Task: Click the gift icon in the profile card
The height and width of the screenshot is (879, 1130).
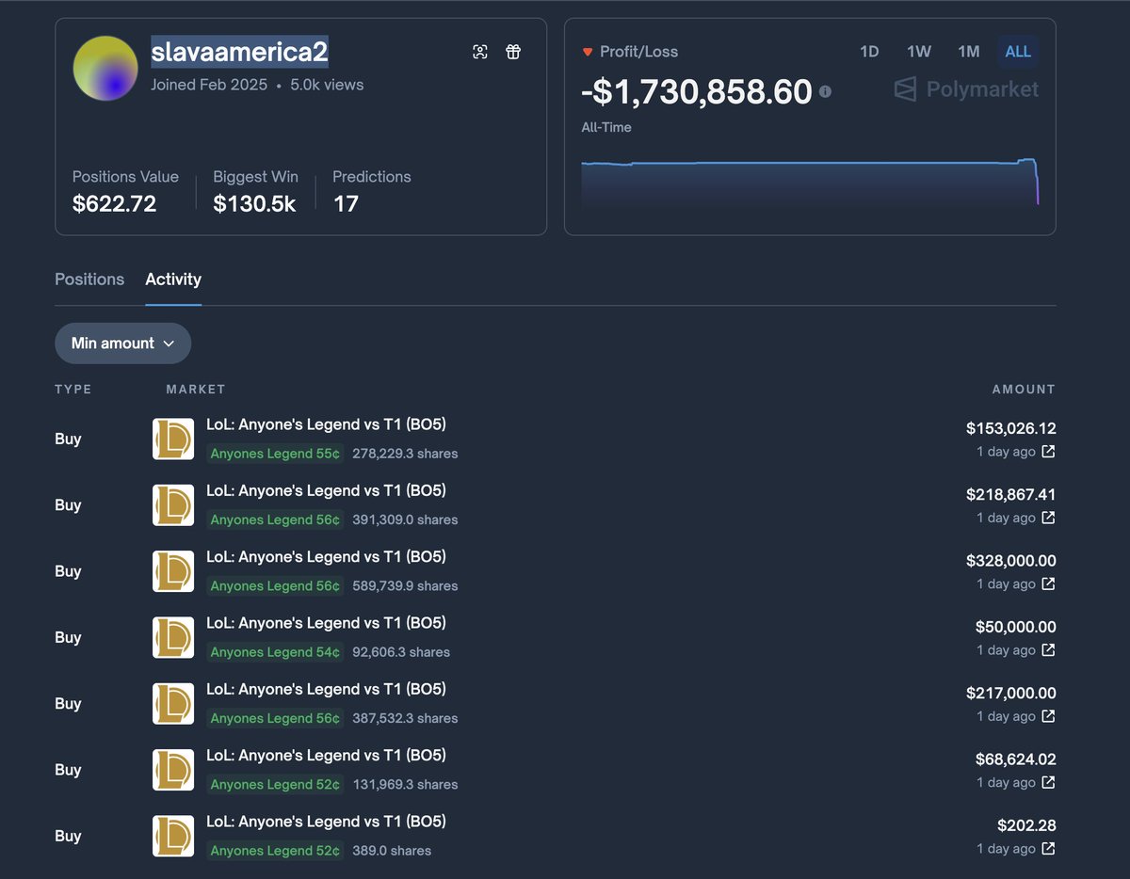Action: click(x=513, y=52)
